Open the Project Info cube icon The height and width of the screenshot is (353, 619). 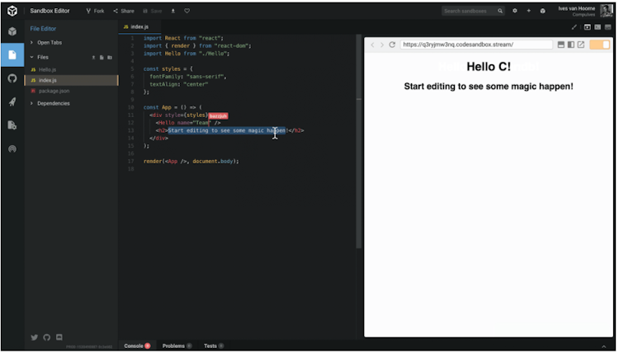pos(12,31)
